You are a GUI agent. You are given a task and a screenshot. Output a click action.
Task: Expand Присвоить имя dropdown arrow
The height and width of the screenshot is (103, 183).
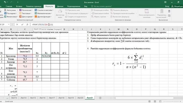coord(81,10)
